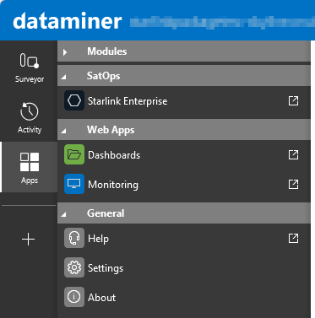Image resolution: width=315 pixels, height=318 pixels.
Task: Click the Starlink Enterprise hexagon icon
Action: click(74, 100)
